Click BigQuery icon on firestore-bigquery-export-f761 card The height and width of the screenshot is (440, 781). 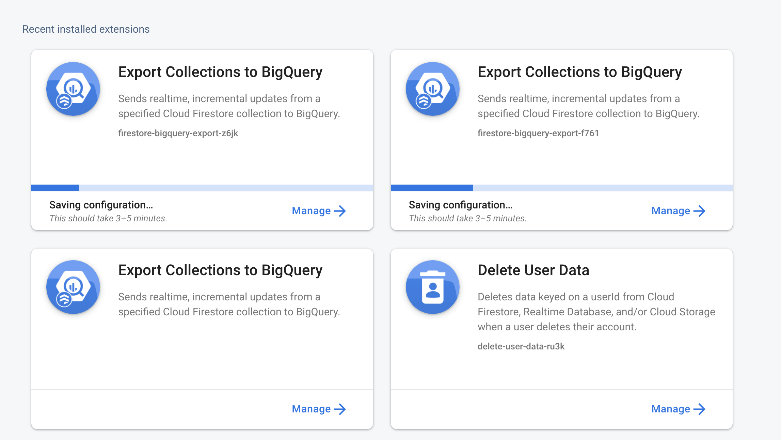[x=433, y=89]
